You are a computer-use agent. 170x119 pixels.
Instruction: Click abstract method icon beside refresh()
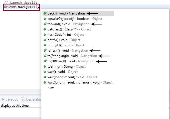pyautogui.click(x=45, y=50)
